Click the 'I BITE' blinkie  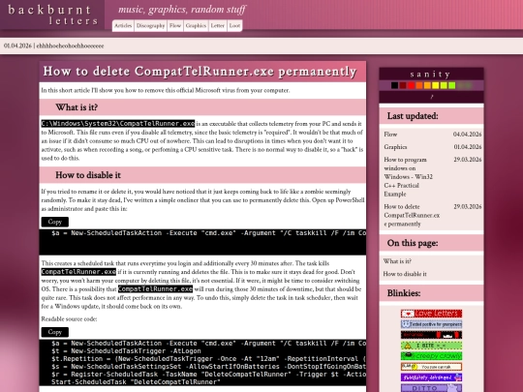tap(431, 346)
